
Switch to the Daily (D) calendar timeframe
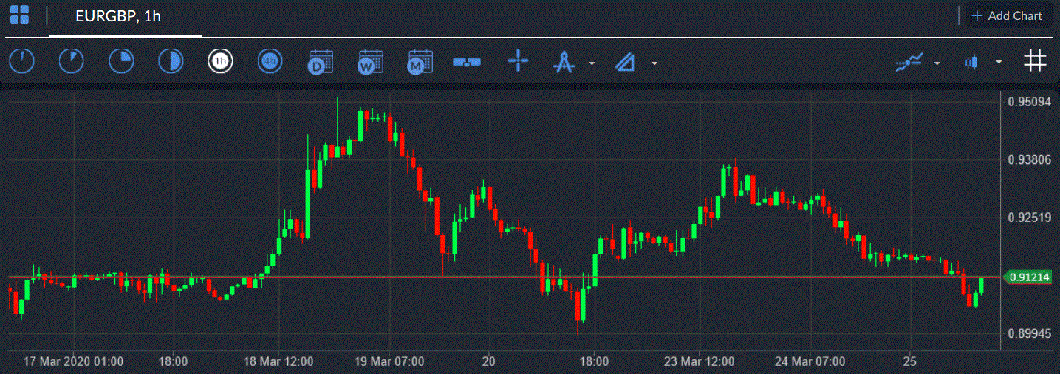321,62
